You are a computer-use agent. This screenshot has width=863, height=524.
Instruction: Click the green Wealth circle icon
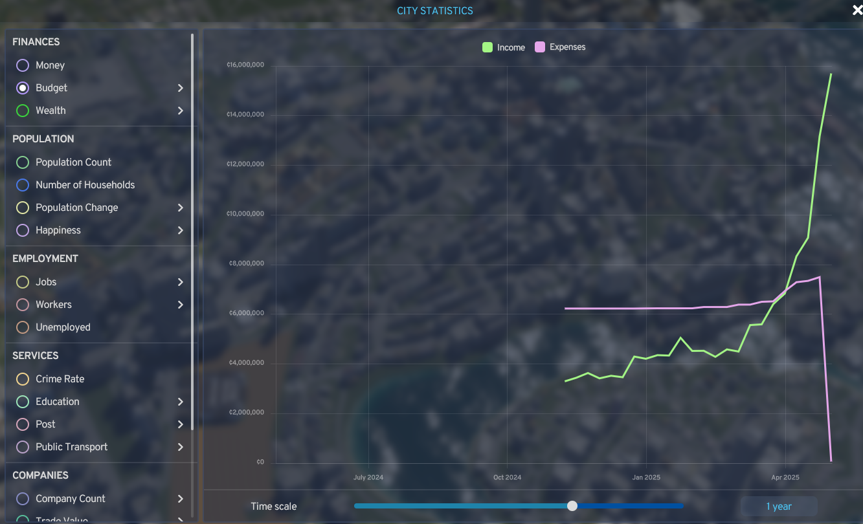pyautogui.click(x=22, y=110)
